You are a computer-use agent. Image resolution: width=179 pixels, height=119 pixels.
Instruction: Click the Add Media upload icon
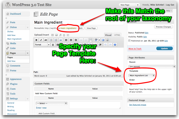(64, 35)
